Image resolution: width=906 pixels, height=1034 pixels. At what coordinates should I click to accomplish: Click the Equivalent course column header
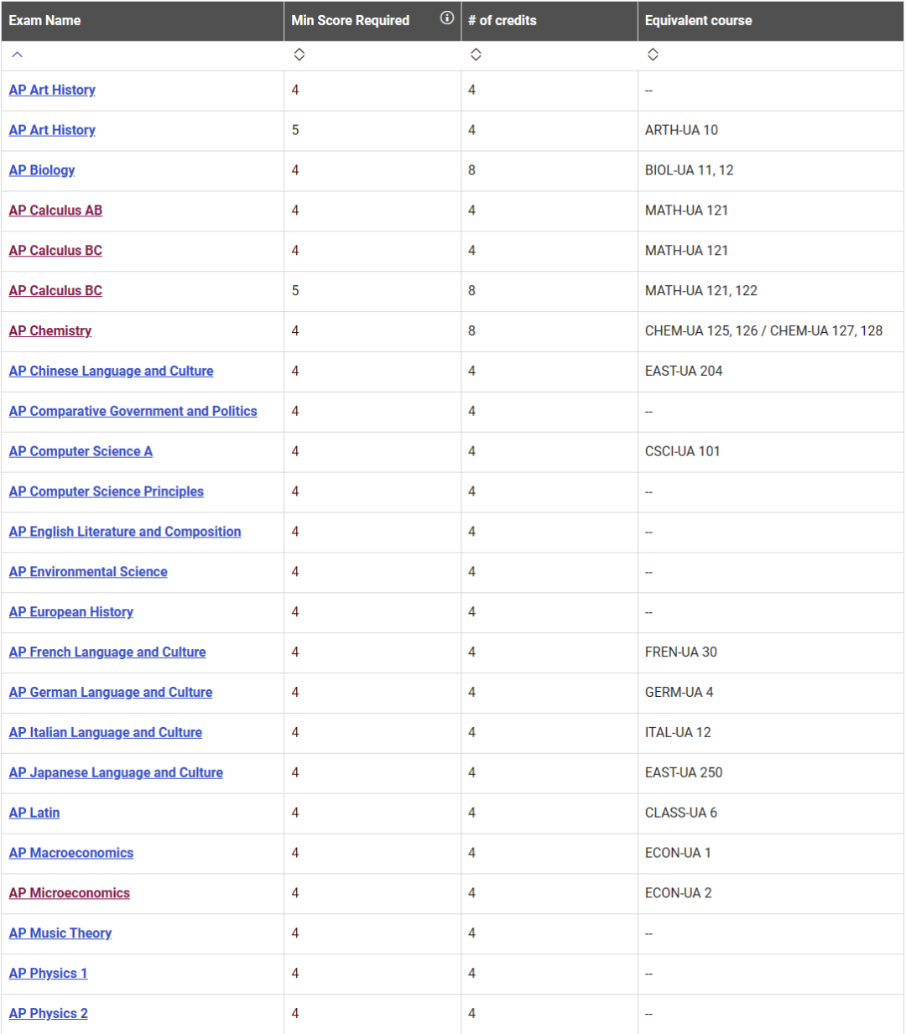coord(698,20)
